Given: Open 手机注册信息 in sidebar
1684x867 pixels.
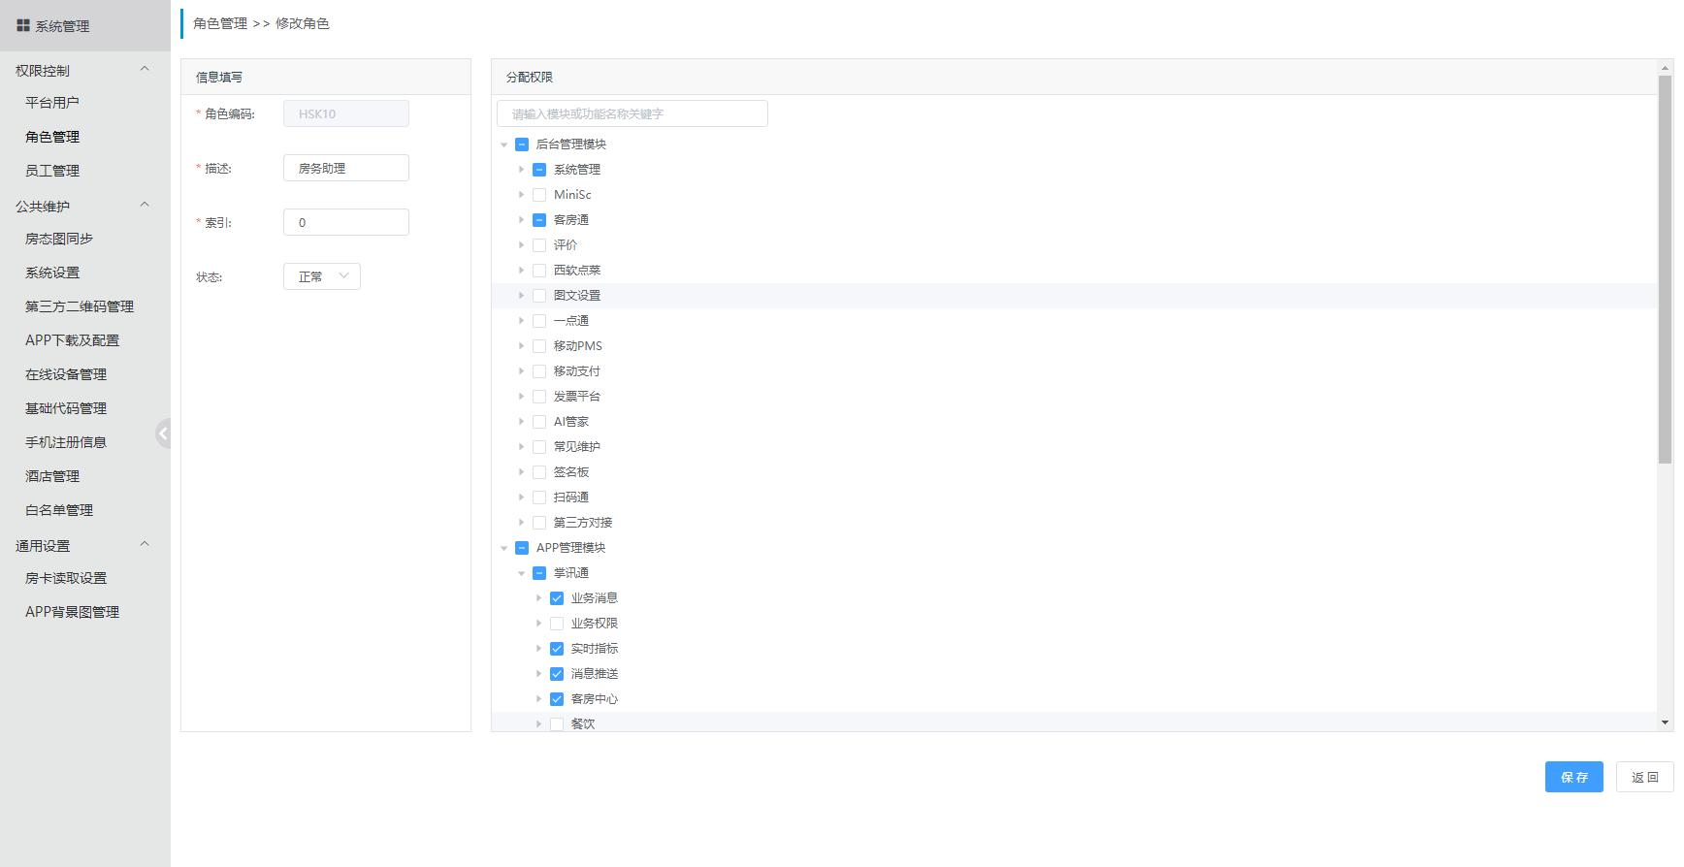Looking at the screenshot, I should click(x=66, y=442).
